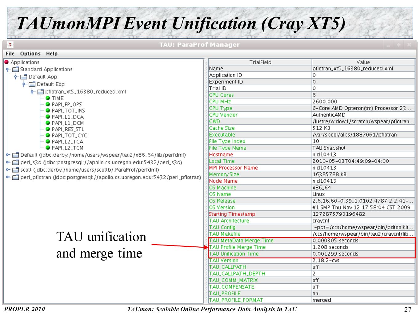Click the Default derby database folder icon
Image resolution: width=420 pixels, height=315 pixels.
coord(15,155)
